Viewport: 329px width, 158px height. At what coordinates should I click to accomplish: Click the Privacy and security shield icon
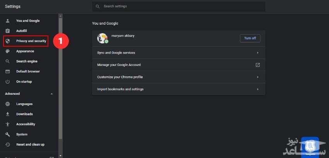(7, 41)
